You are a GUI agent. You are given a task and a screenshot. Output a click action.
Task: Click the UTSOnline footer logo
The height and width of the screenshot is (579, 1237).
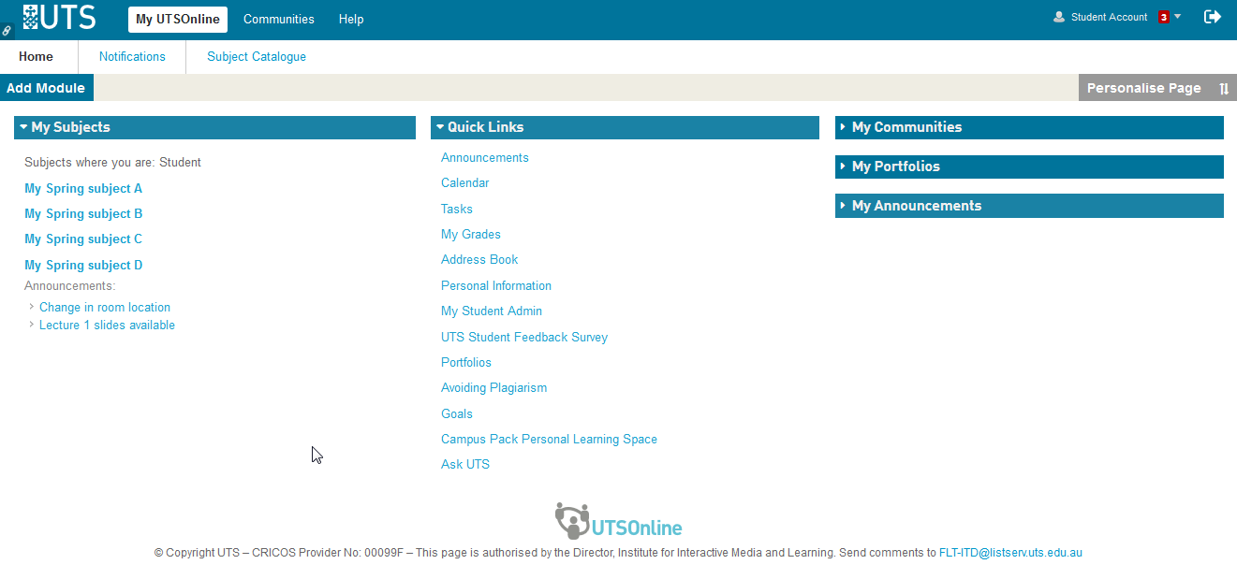tap(618, 522)
